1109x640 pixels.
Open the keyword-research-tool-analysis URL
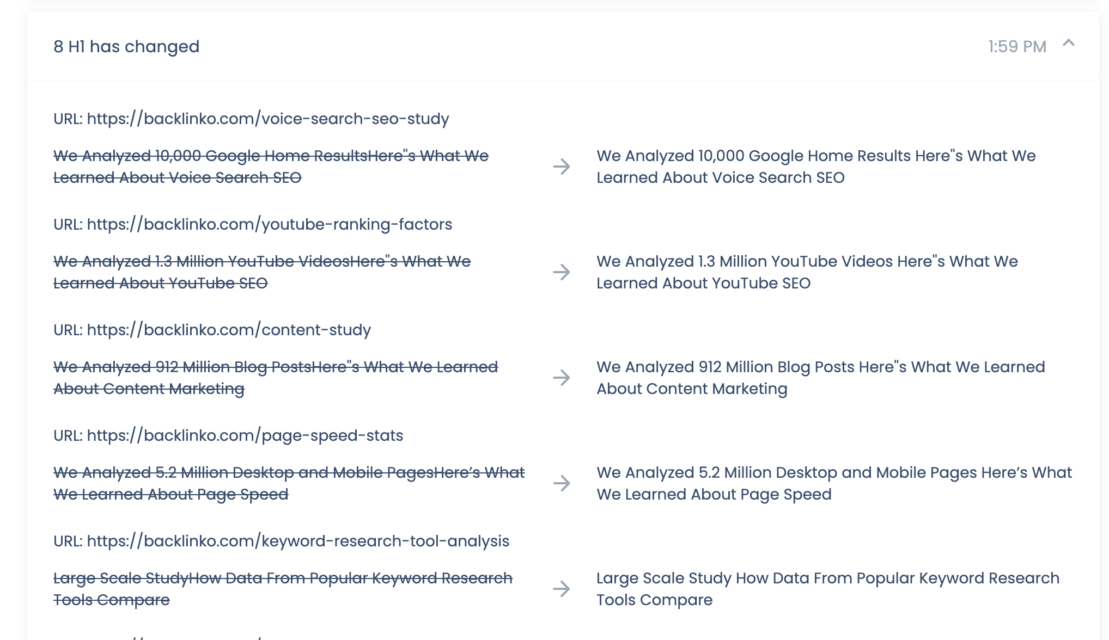point(298,541)
